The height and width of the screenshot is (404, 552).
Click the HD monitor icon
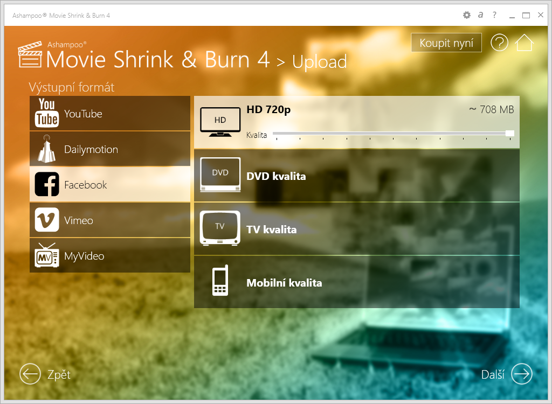click(220, 122)
